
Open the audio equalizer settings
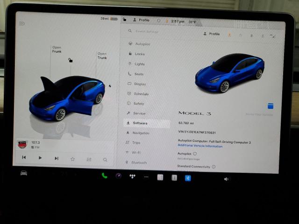[89, 160]
